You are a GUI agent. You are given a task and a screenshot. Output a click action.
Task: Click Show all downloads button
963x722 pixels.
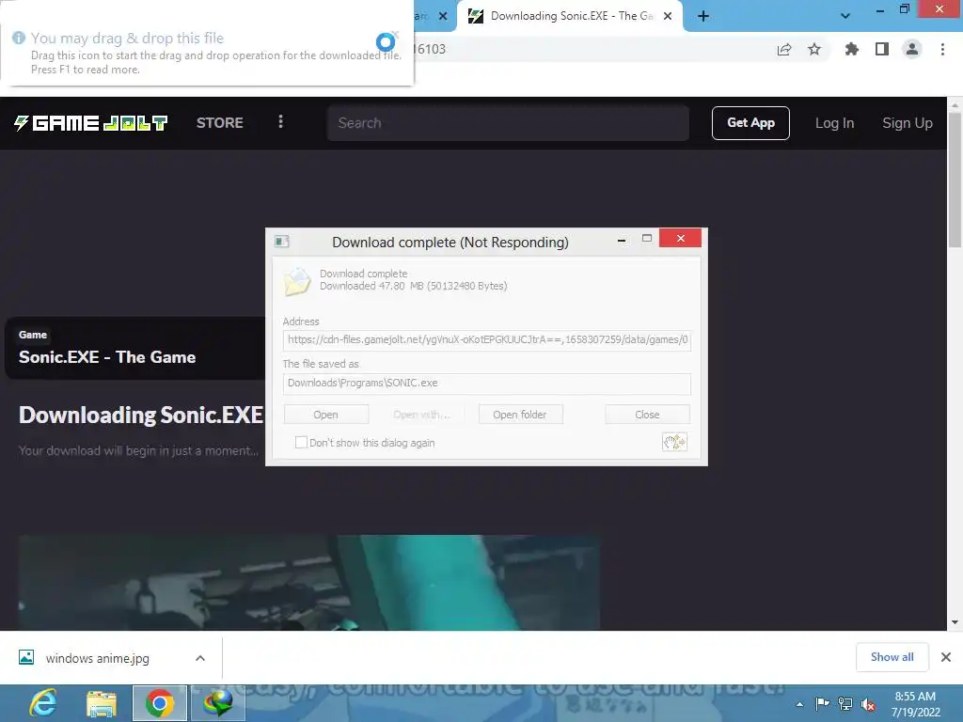(892, 657)
